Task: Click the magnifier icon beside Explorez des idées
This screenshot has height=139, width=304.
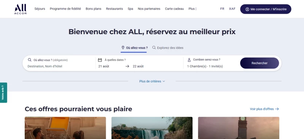Action: (154, 47)
